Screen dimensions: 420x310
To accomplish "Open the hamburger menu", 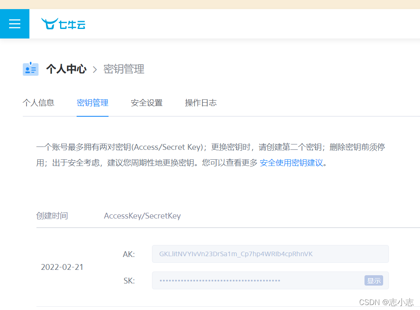I will click(x=15, y=24).
